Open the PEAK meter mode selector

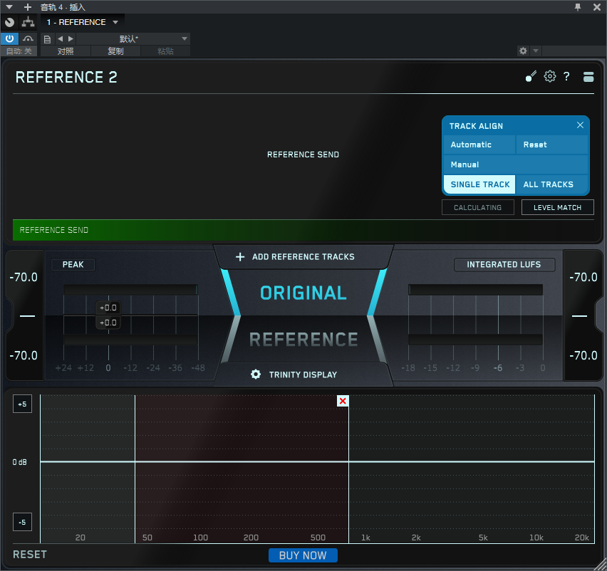click(73, 265)
